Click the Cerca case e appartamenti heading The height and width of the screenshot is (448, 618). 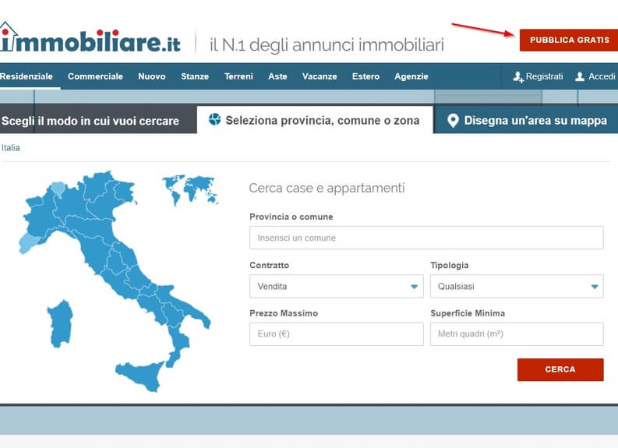pyautogui.click(x=327, y=188)
